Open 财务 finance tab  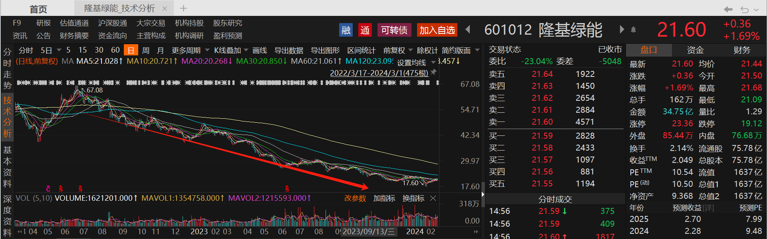pos(742,50)
